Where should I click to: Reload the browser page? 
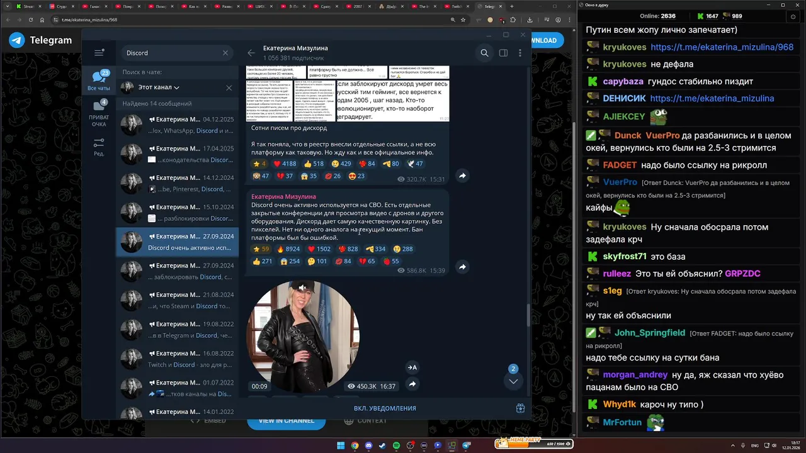31,20
